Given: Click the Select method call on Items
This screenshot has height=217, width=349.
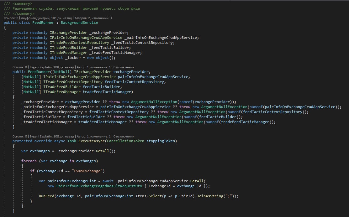Looking at the screenshot, I should tap(155, 196).
